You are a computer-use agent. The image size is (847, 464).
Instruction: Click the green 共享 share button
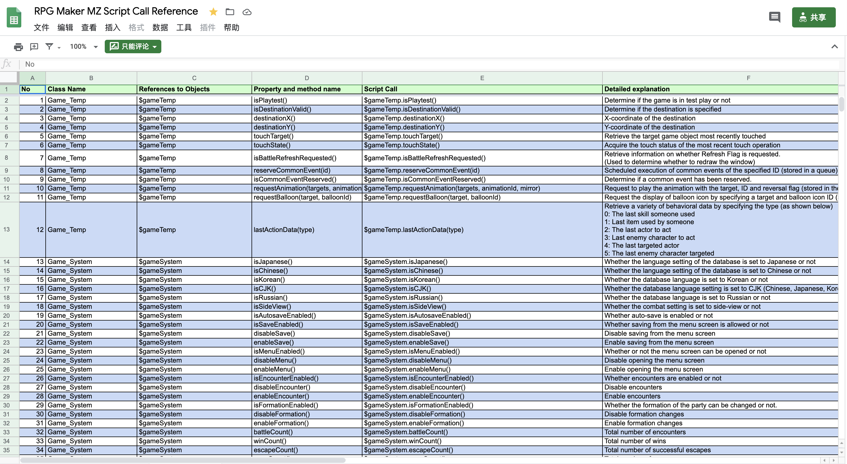813,17
